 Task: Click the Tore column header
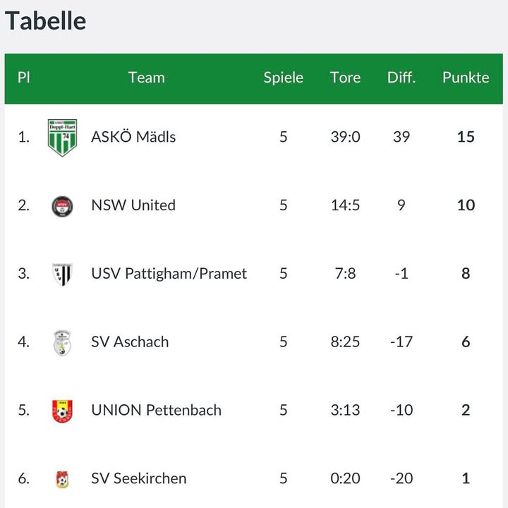[x=345, y=78]
